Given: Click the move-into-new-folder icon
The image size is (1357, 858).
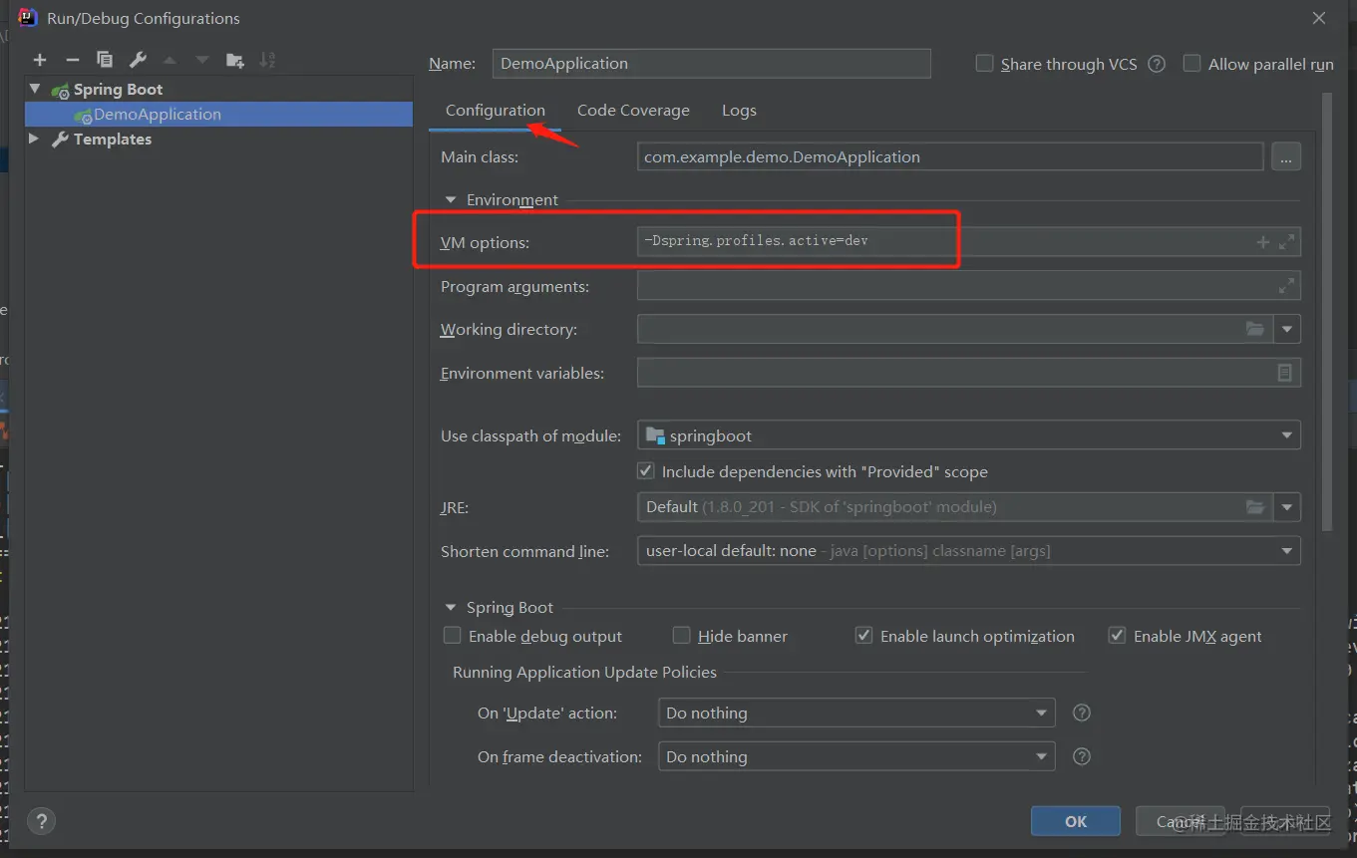Looking at the screenshot, I should pos(235,60).
